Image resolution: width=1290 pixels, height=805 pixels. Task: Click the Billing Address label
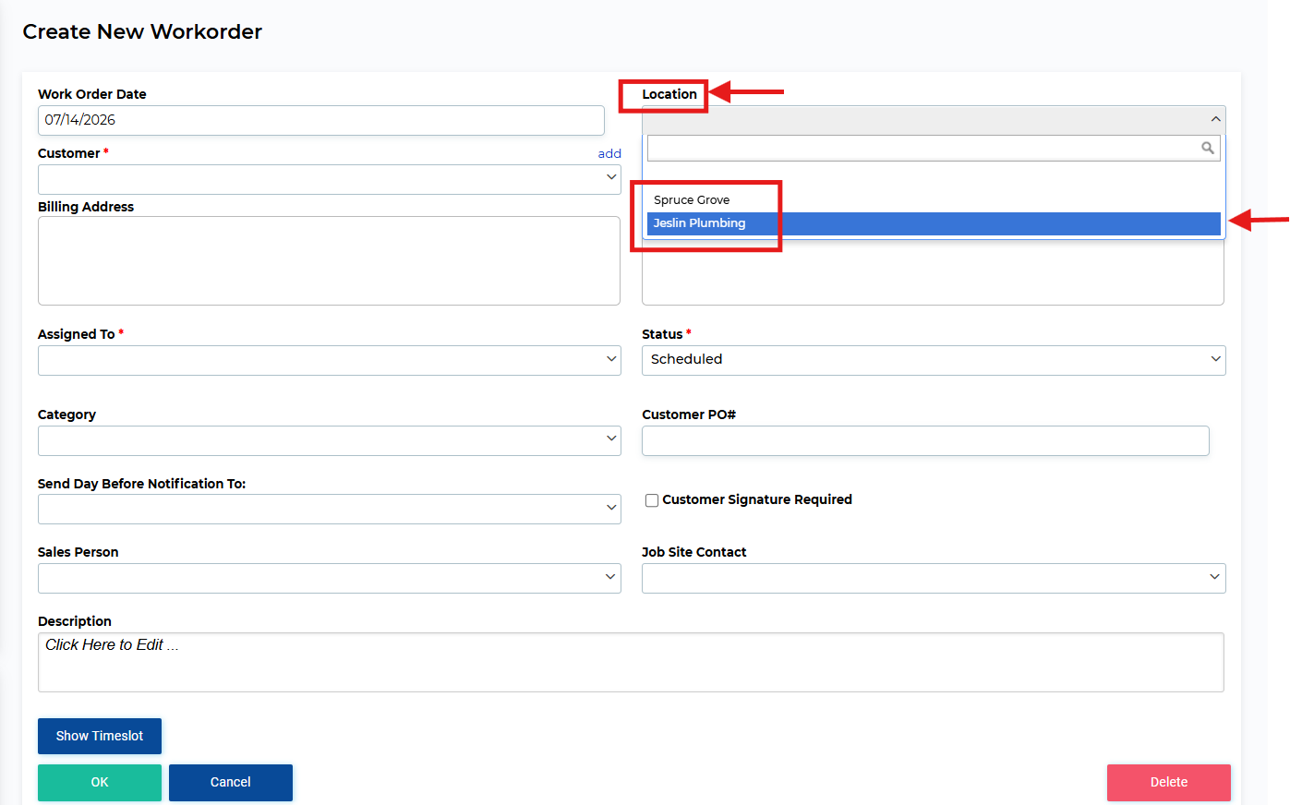point(86,207)
